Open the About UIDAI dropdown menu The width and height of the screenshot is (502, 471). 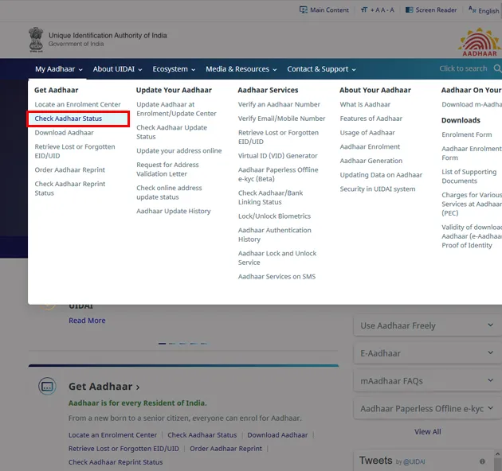pyautogui.click(x=118, y=69)
